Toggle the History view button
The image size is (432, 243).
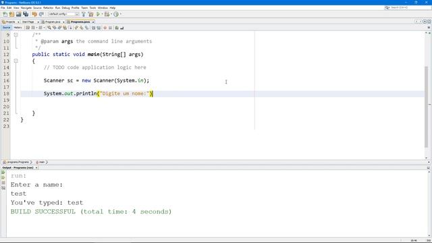[x=18, y=28]
